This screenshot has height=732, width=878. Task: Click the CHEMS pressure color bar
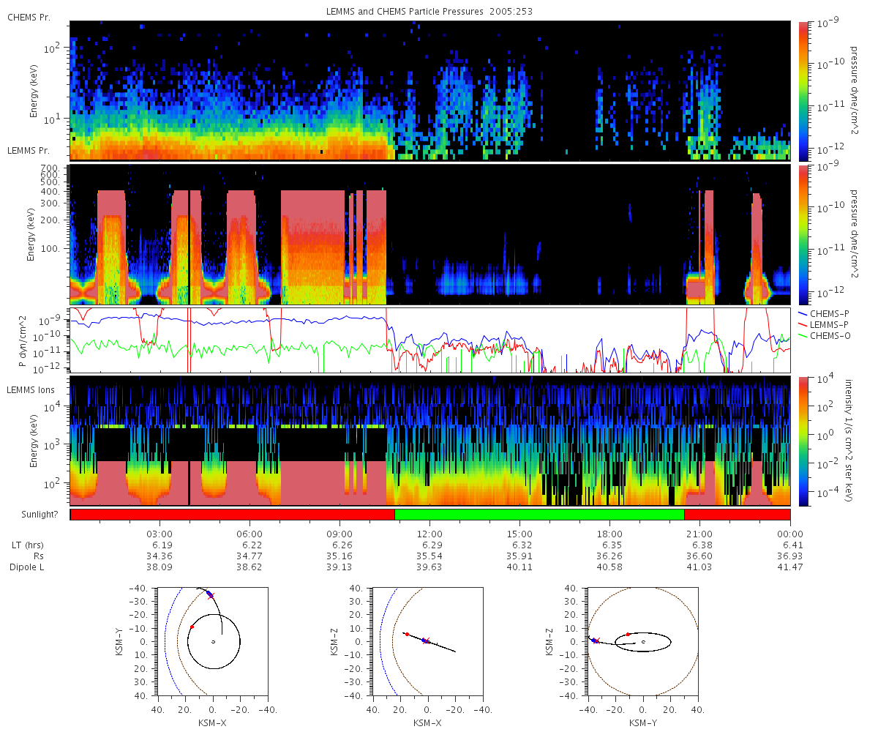tap(804, 91)
